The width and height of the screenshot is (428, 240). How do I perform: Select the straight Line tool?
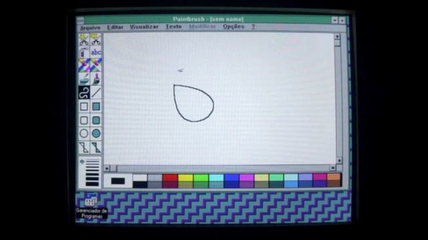pos(96,93)
